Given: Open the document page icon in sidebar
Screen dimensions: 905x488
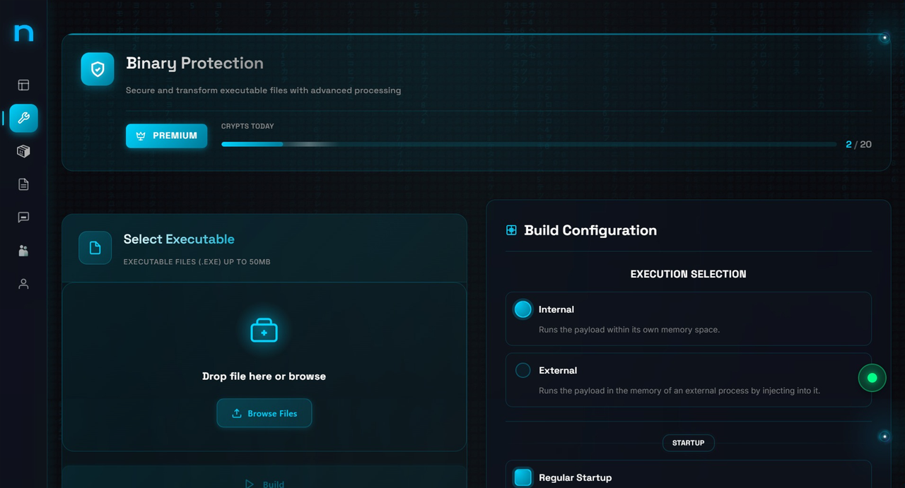Looking at the screenshot, I should pos(23,184).
